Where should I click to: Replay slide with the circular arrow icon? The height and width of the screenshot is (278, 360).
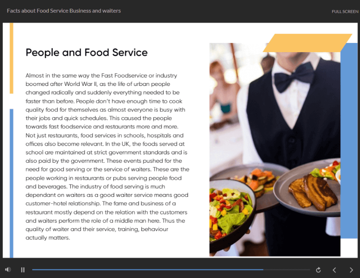point(318,270)
